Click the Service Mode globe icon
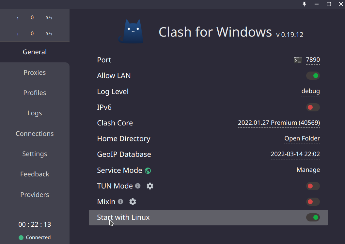Viewport: 345px width, 244px height. 148,171
